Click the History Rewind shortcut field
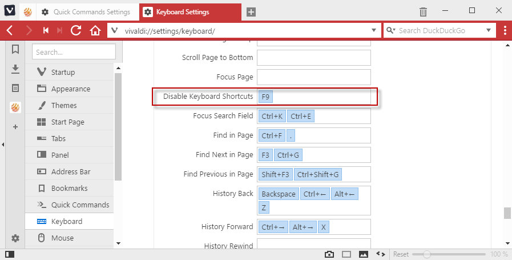 314,243
